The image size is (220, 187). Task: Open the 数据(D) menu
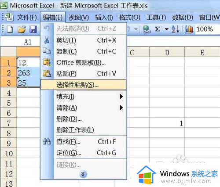tap(183, 18)
